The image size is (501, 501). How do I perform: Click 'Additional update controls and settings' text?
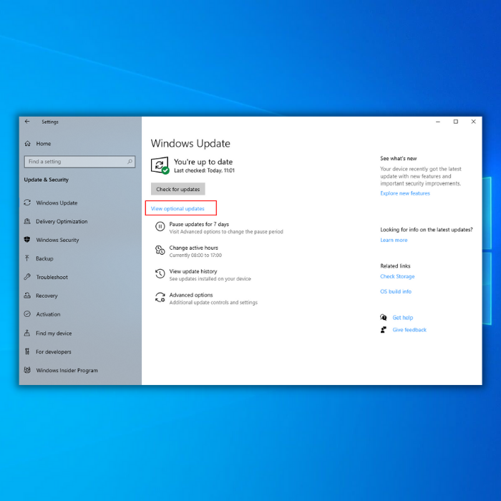[x=213, y=303]
